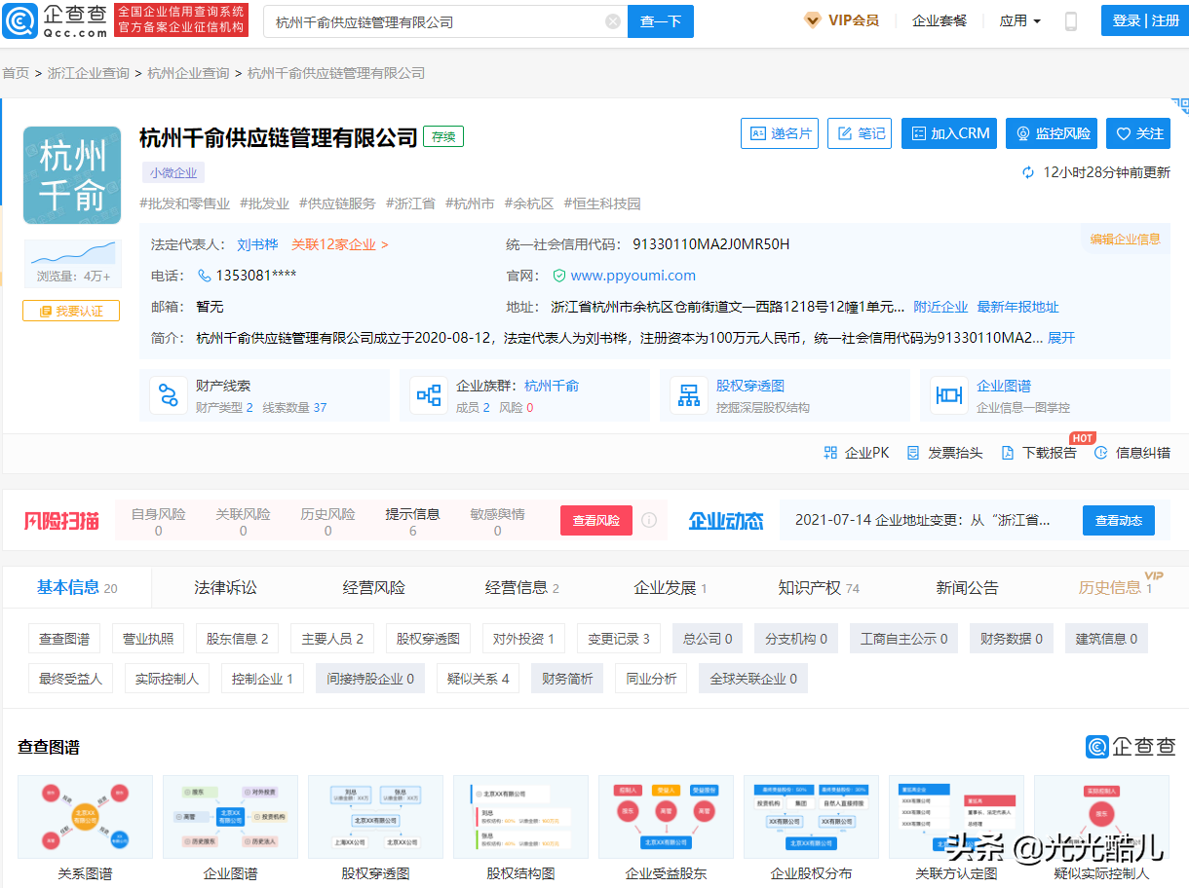Expand the company 简介 with 展开

point(1061,338)
